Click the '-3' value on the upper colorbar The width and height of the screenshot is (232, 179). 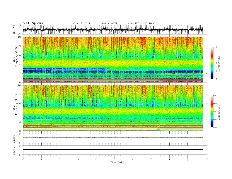(x=216, y=47)
